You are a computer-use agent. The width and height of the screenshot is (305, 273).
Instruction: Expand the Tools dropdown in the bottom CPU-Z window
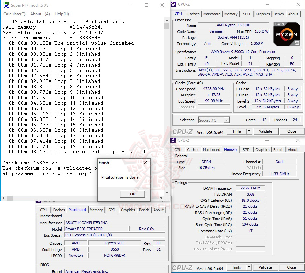point(248,267)
